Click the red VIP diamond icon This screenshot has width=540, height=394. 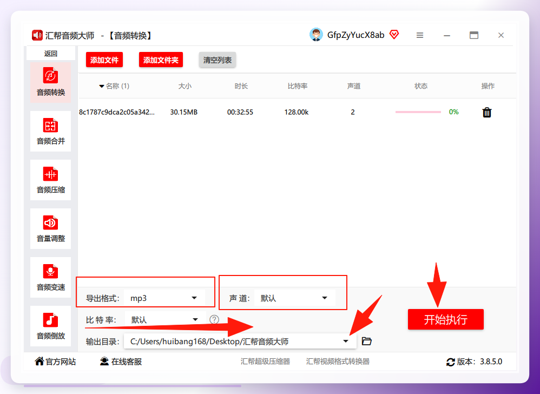(x=394, y=35)
